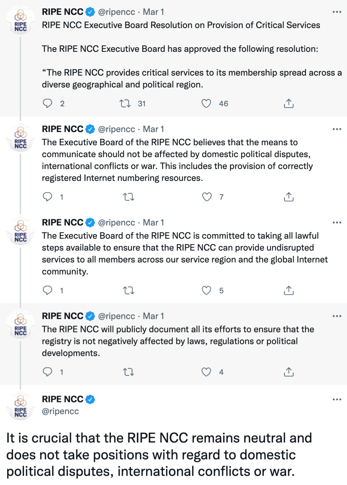Viewport: 347px width, 485px height.
Task: Share the first tweet about Critical Services
Action: click(289, 104)
